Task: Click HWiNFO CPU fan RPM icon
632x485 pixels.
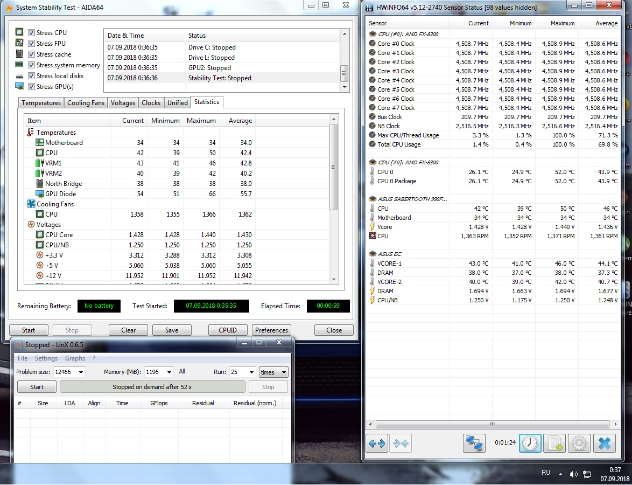Action: click(x=373, y=235)
